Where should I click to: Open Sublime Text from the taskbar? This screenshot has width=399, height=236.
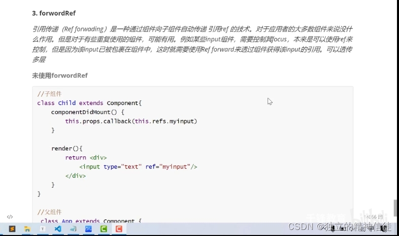click(12, 229)
